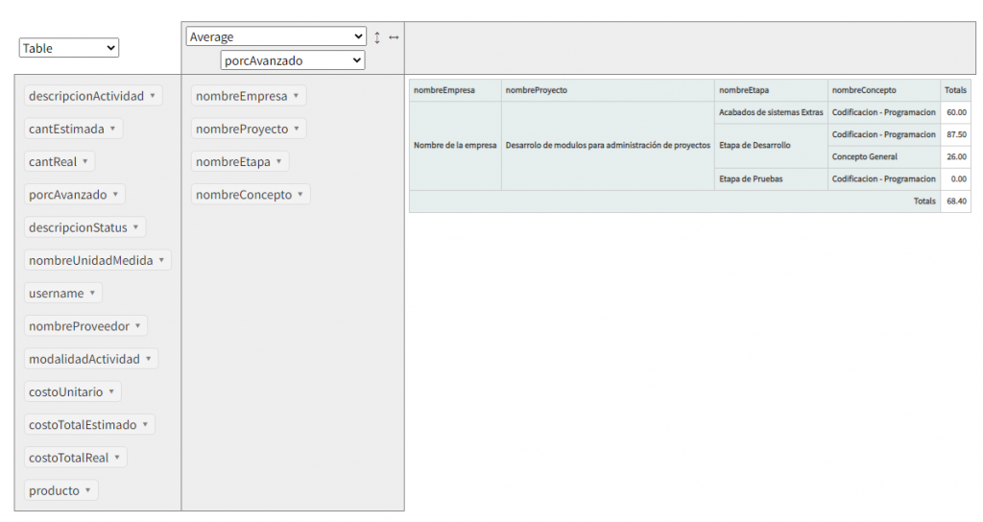Viewport: 983px width, 522px height.
Task: Expand nombreProveedor filter arrow
Action: (x=137, y=326)
